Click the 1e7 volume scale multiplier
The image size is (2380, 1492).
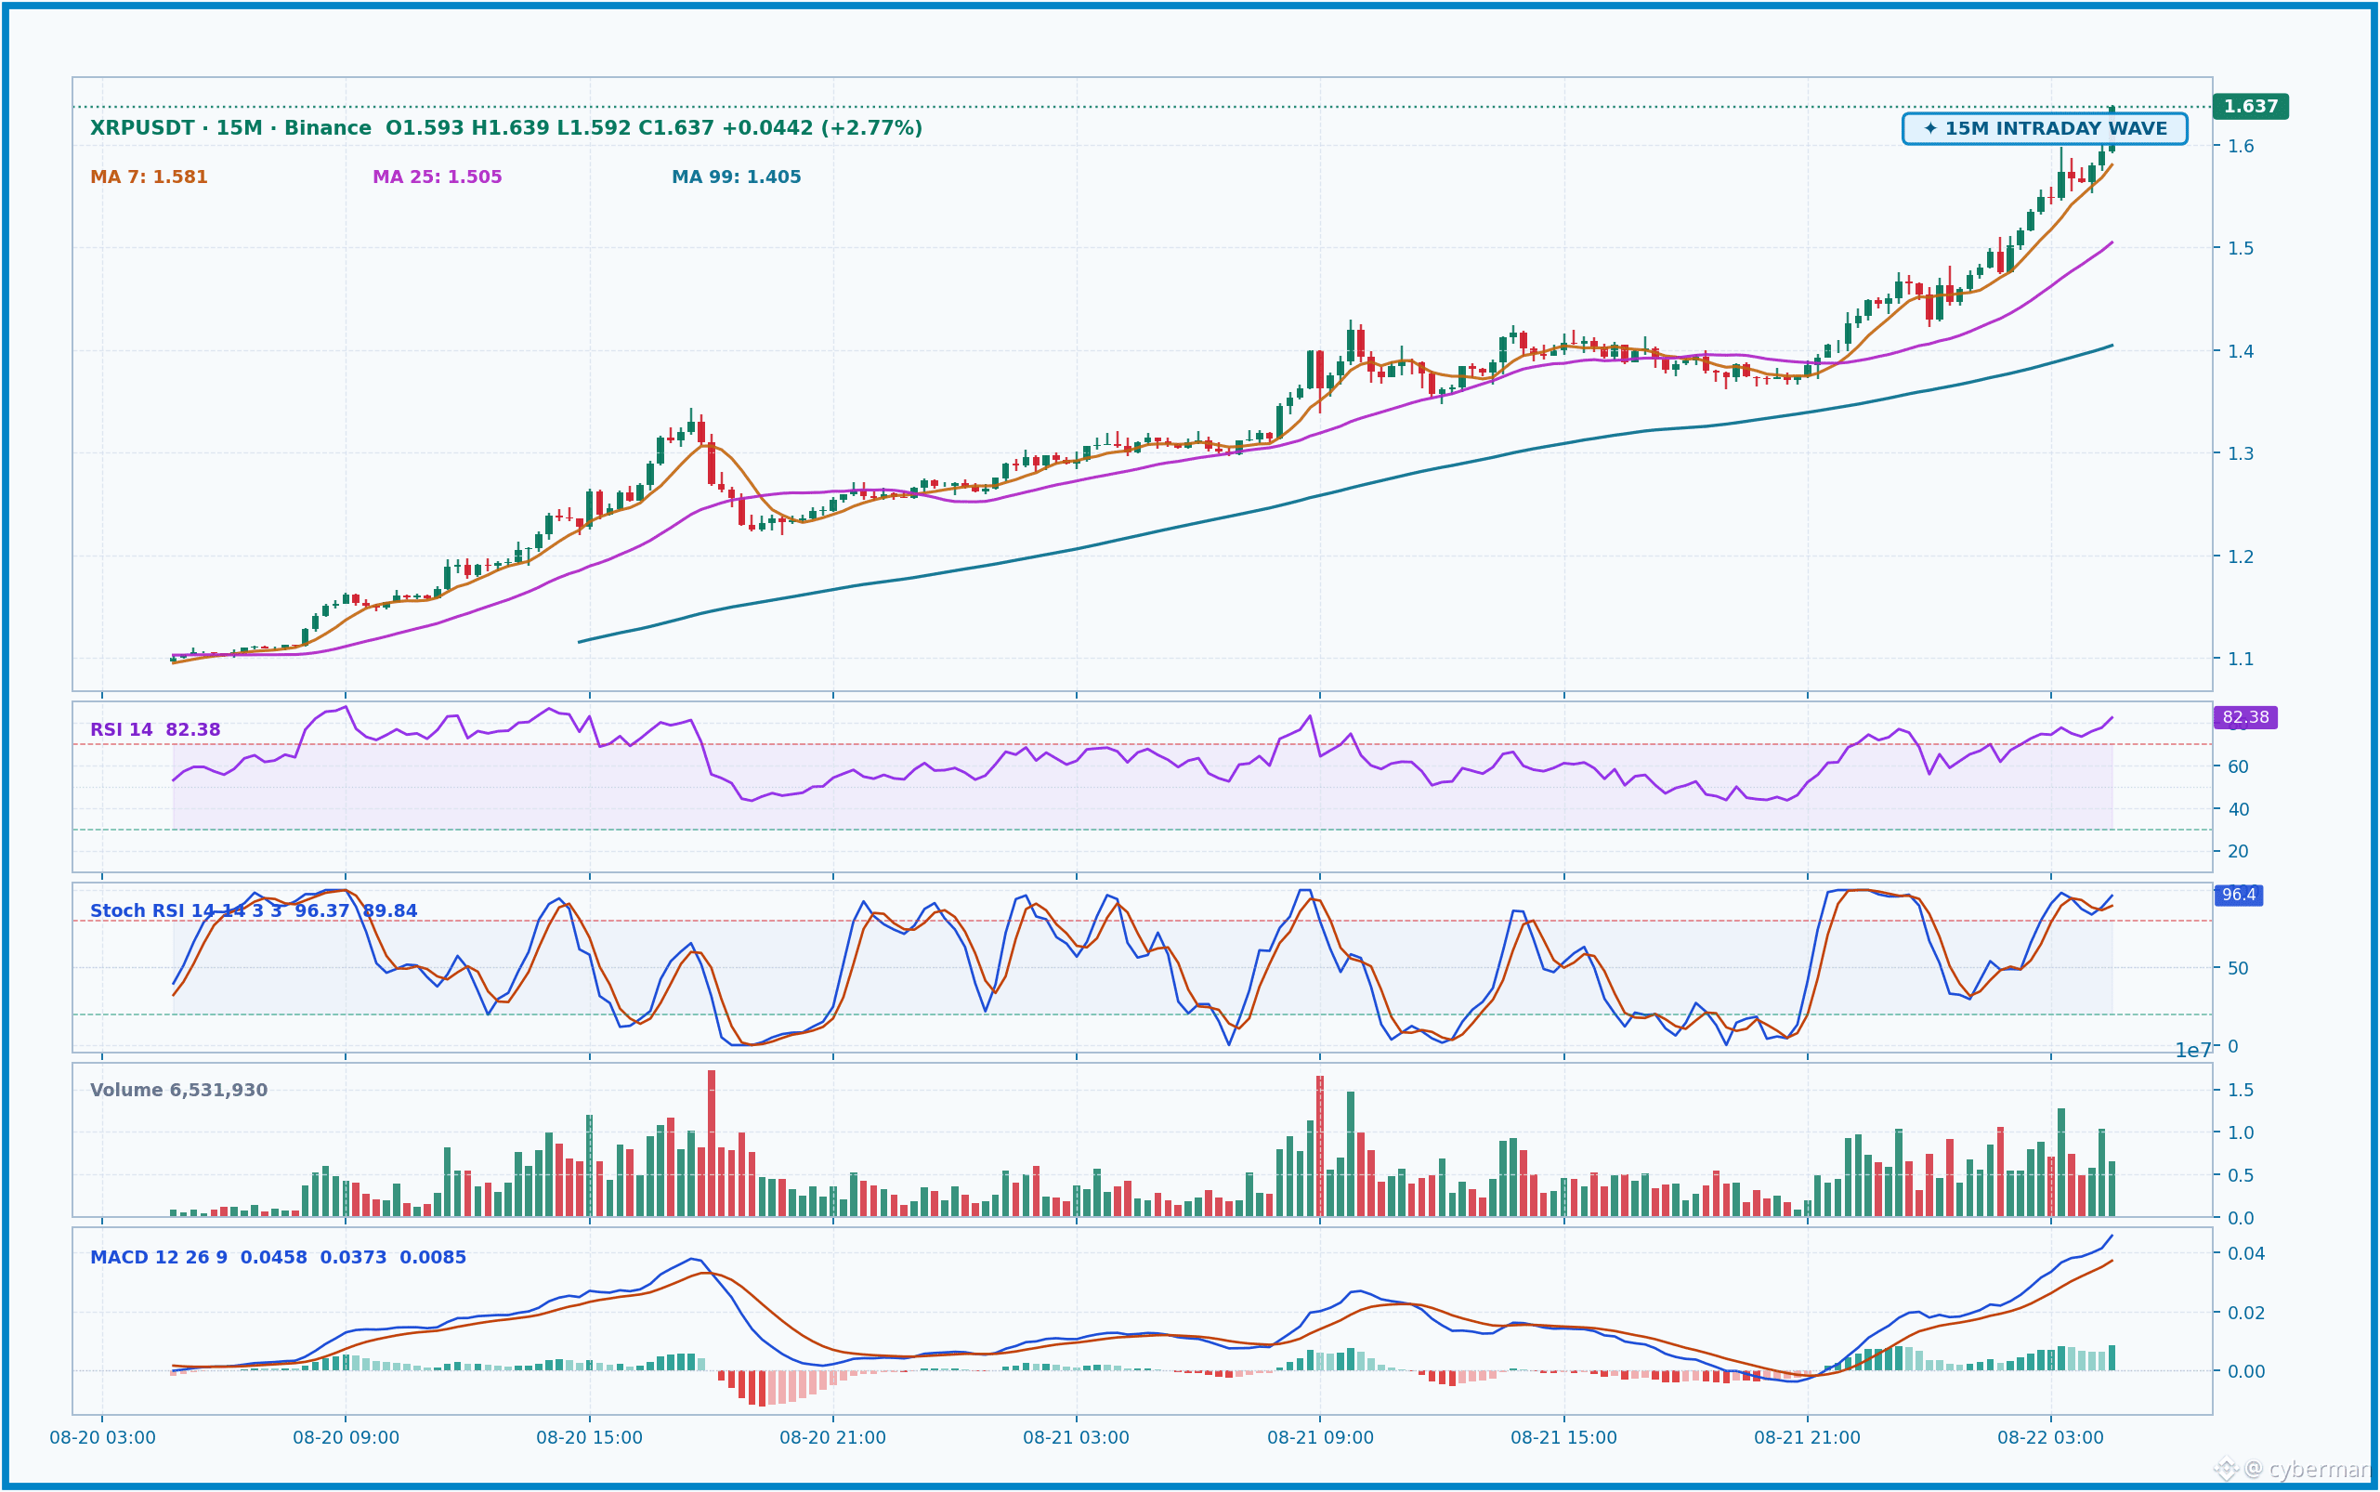tap(2193, 1051)
